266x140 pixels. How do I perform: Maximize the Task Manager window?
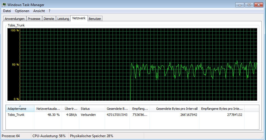[248, 5]
